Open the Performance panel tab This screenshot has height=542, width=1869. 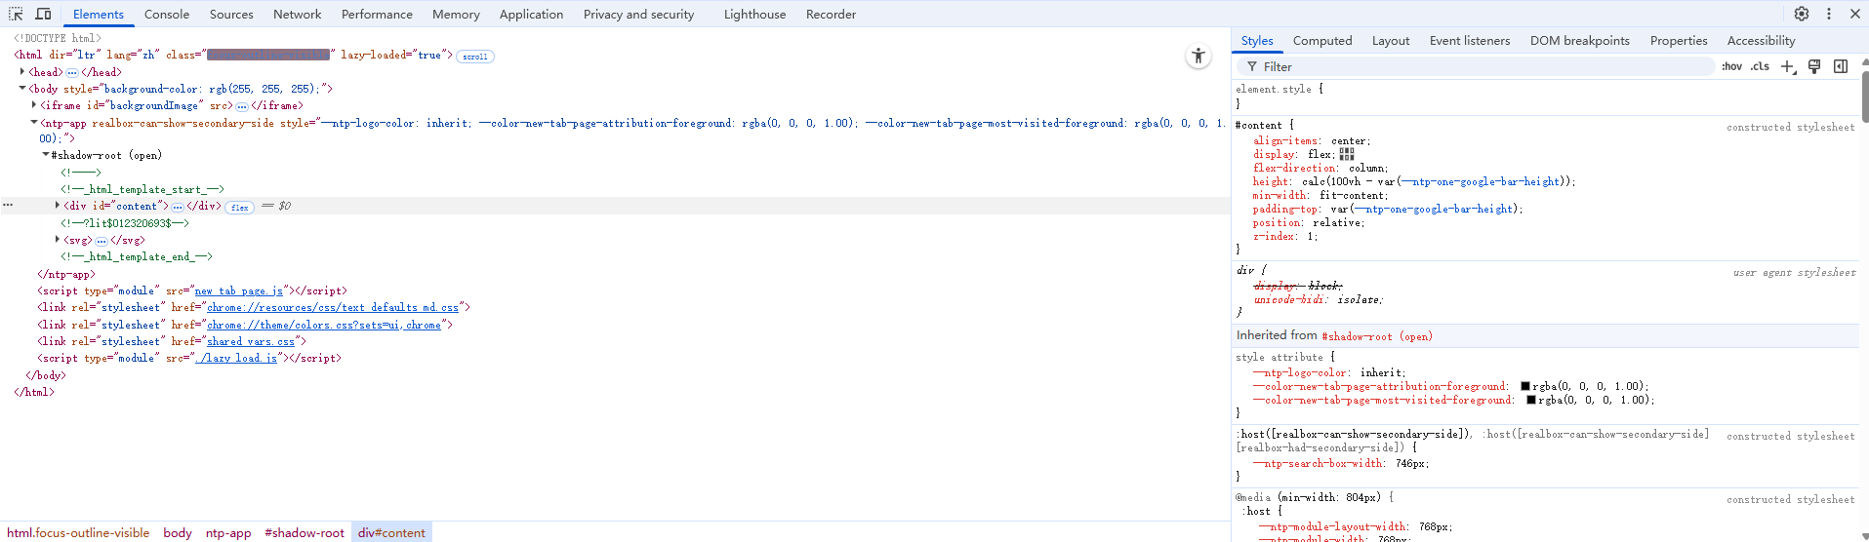[x=377, y=14]
